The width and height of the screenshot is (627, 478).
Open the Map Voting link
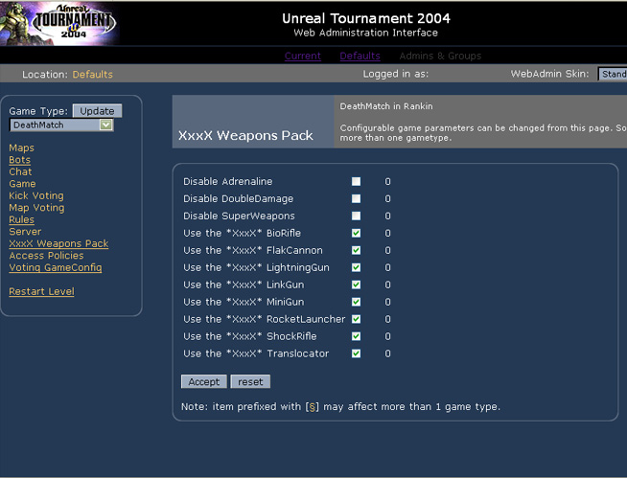pos(36,208)
